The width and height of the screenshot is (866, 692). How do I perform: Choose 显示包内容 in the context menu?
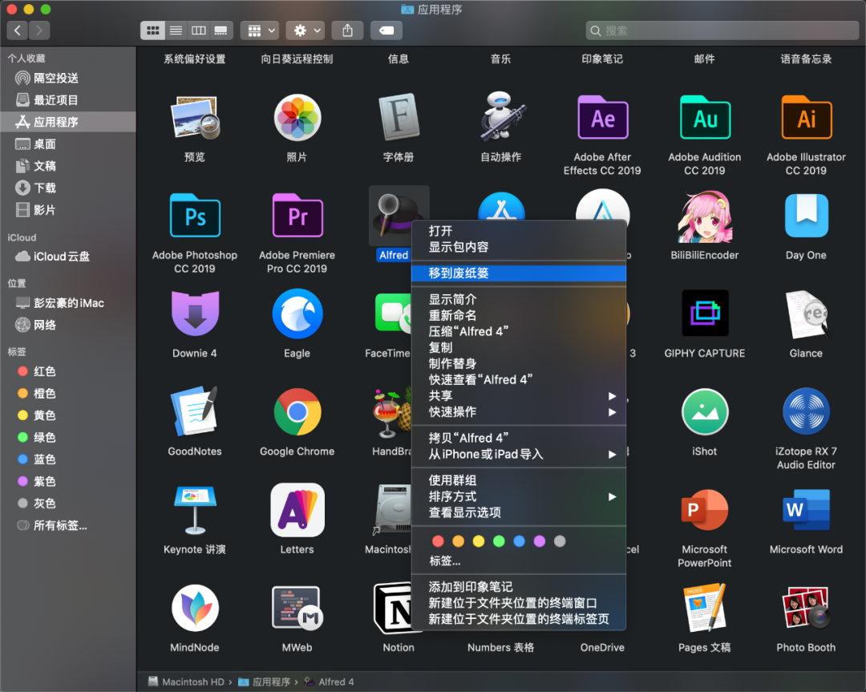pyautogui.click(x=519, y=247)
